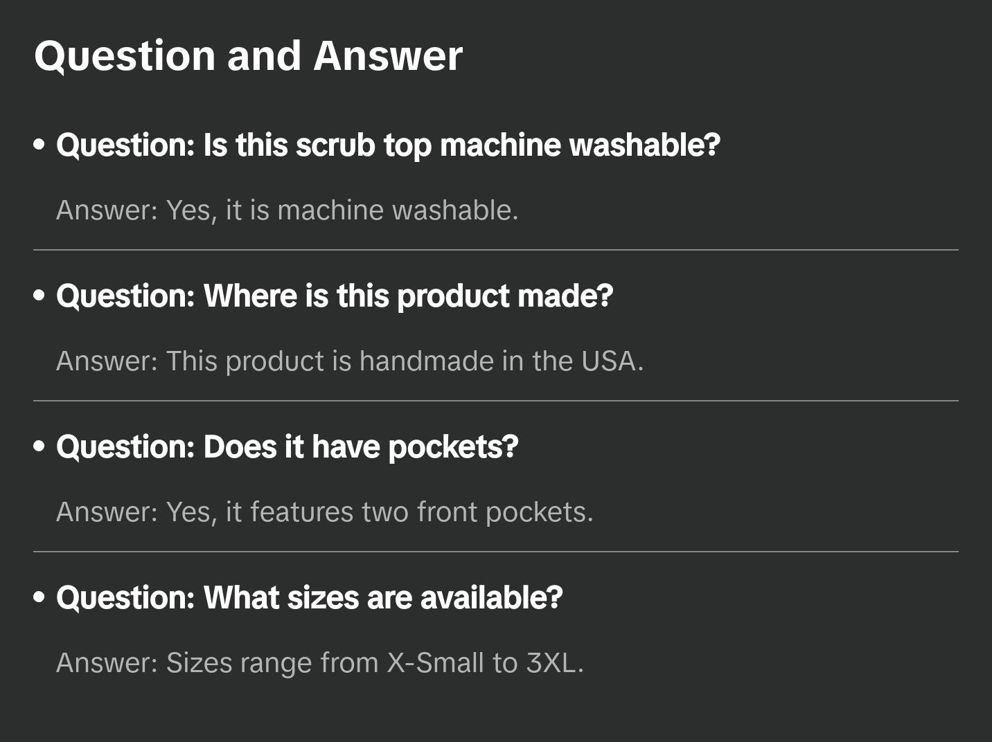Expand the machine washable question

point(388,145)
